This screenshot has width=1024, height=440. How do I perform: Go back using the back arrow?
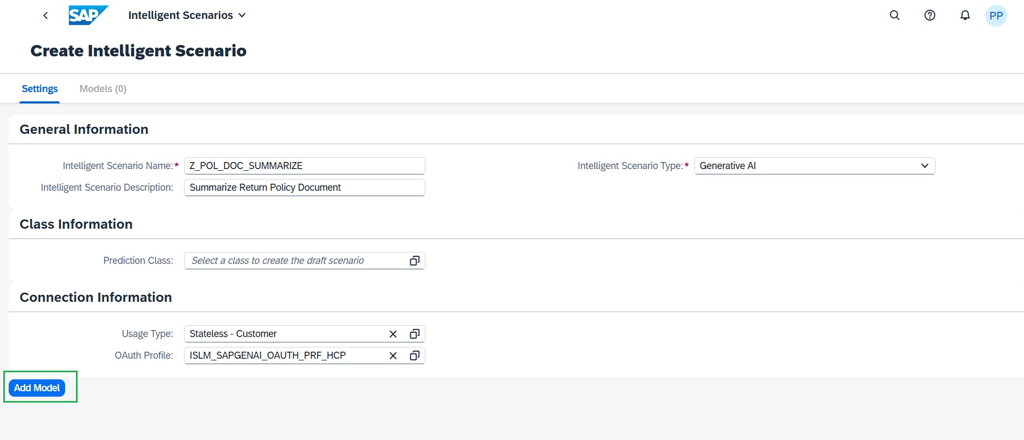[x=46, y=16]
